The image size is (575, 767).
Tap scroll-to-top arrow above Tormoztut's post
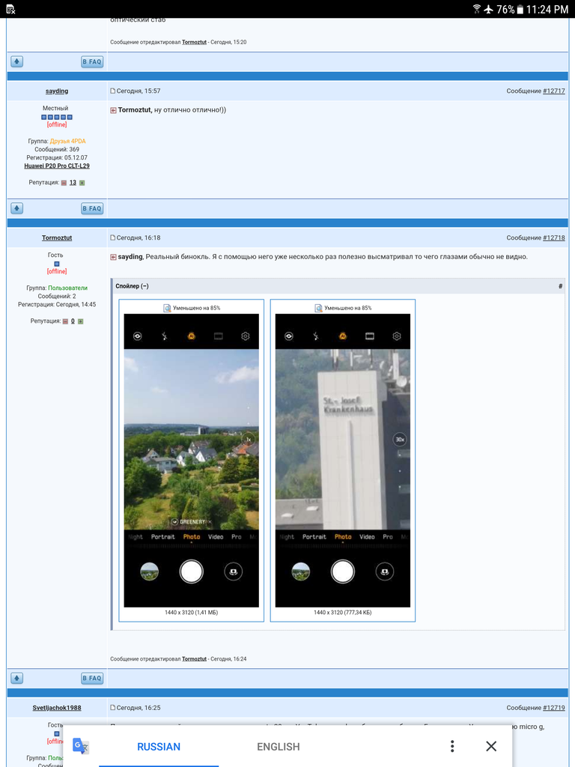(17, 208)
